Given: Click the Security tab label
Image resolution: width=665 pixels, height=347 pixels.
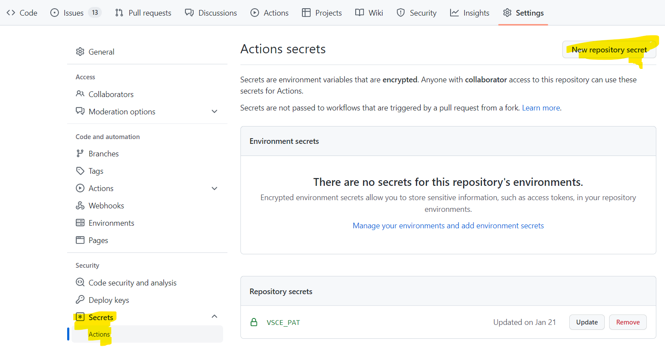Looking at the screenshot, I should [x=423, y=13].
